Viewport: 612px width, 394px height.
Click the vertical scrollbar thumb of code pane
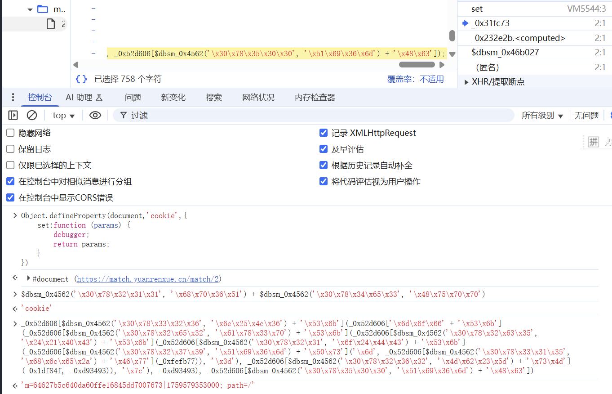452,36
